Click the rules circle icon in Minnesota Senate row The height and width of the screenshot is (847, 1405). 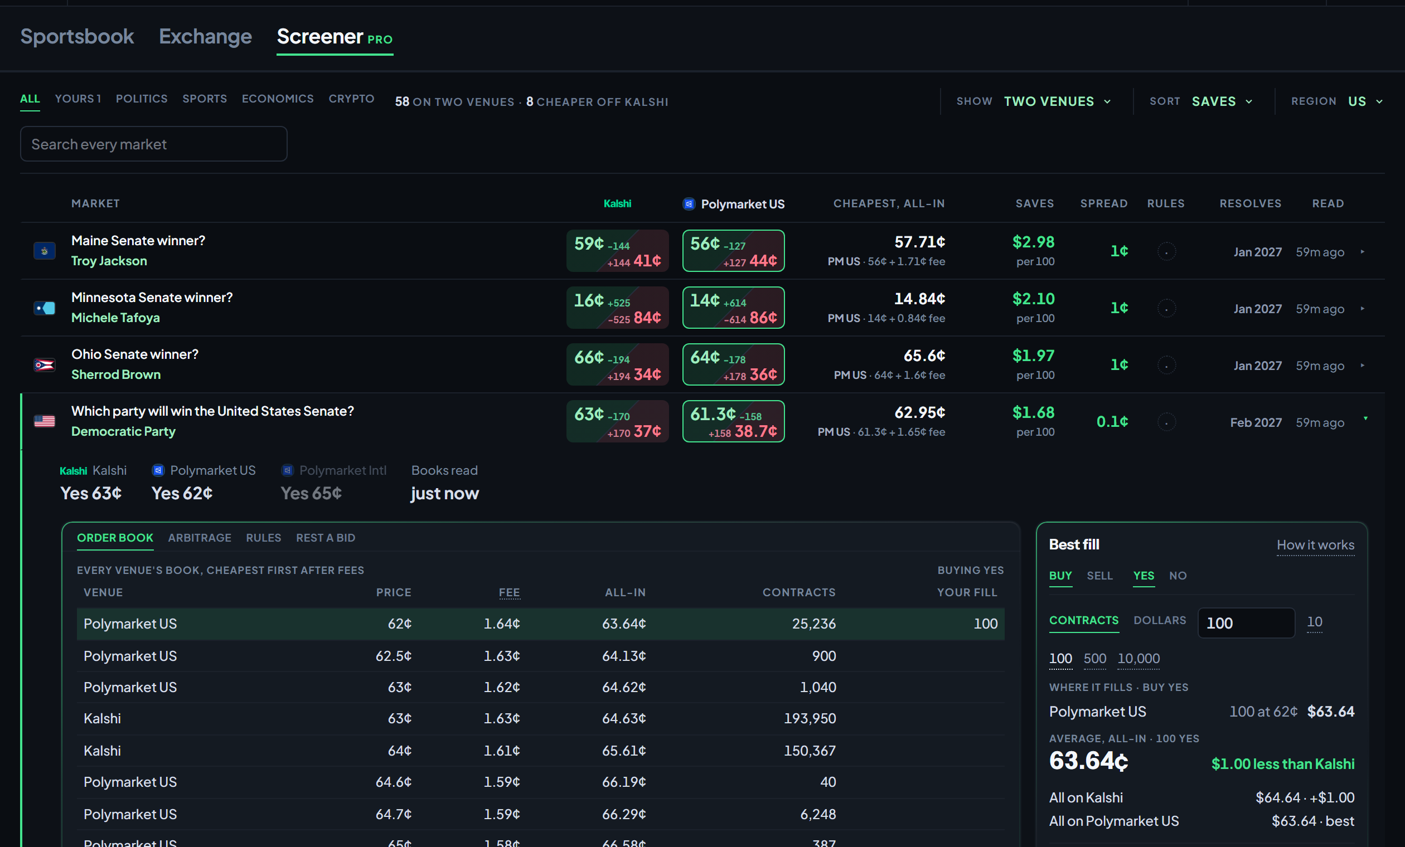tap(1166, 308)
